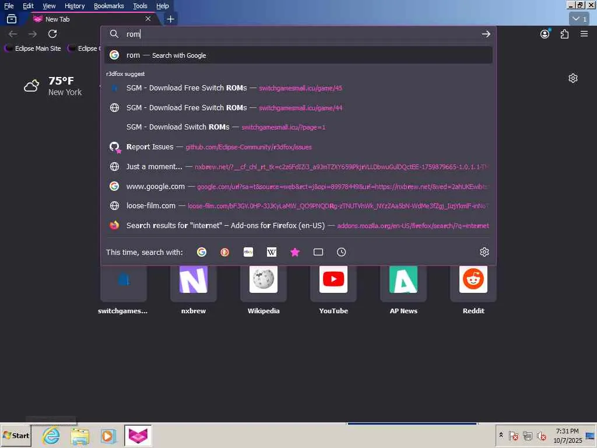
Task: Open the nxbrew shortcut tile
Action: pyautogui.click(x=194, y=290)
